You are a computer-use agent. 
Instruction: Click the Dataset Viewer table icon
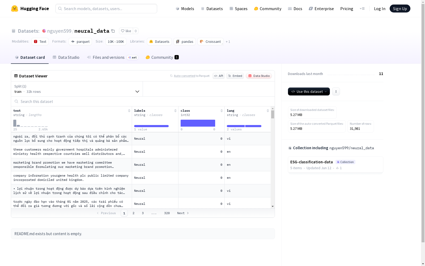click(16, 76)
